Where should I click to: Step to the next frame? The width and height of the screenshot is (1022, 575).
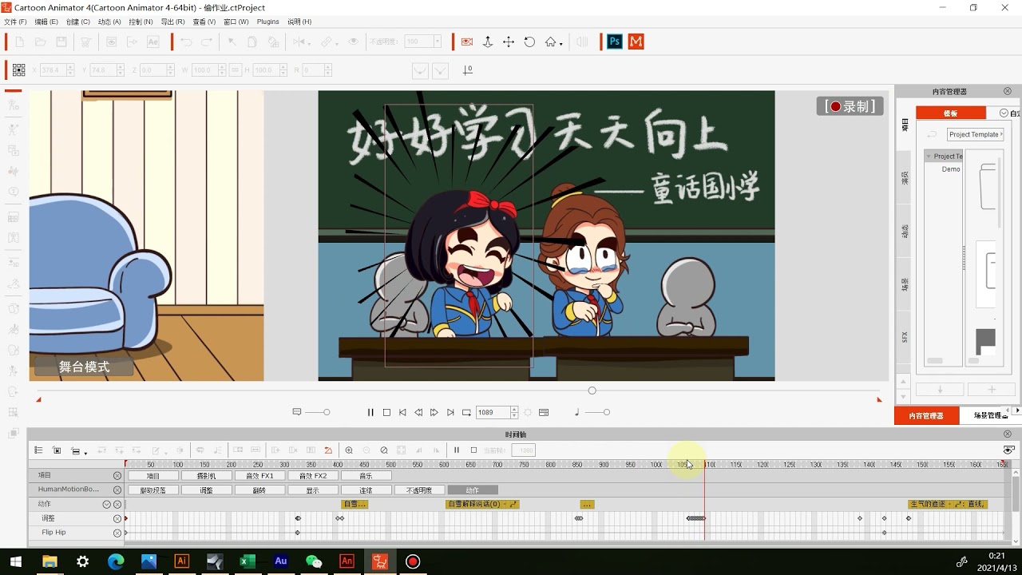pyautogui.click(x=434, y=412)
